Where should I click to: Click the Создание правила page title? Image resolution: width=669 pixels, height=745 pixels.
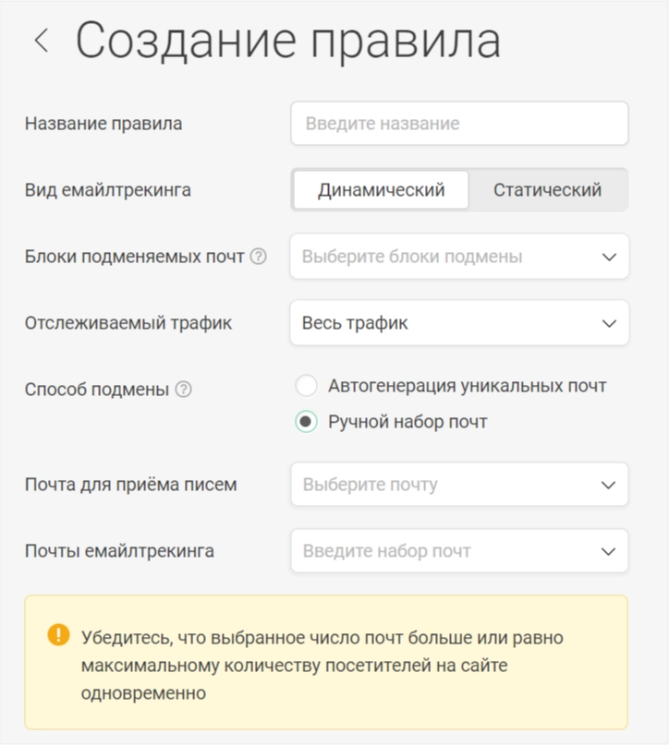click(288, 41)
